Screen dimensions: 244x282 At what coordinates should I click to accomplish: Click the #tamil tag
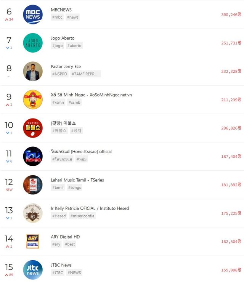58,187
